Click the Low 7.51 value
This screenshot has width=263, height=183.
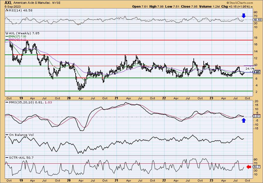pyautogui.click(x=172, y=6)
